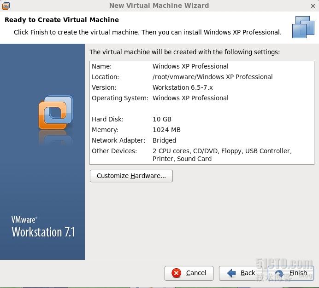Image resolution: width=319 pixels, height=288 pixels.
Task: Click the 'New Virtual Machine Wizard' title text
Action: coord(159,6)
